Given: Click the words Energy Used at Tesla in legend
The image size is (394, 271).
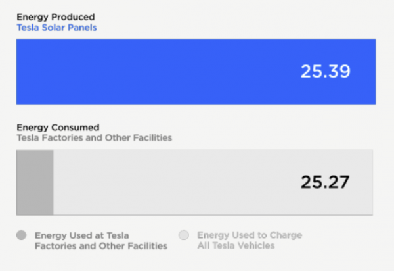Looking at the screenshot, I should 81,235.
